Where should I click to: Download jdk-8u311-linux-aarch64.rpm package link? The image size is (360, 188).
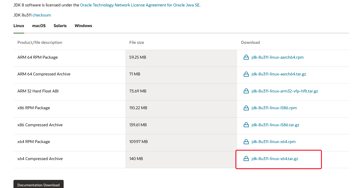(x=278, y=57)
